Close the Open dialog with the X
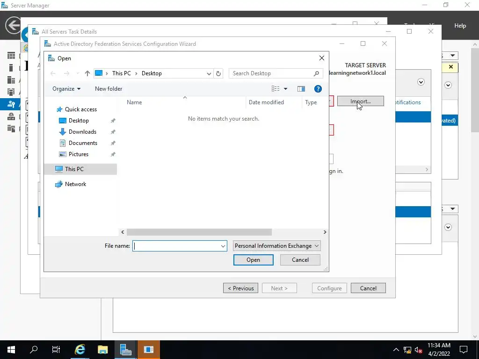479x359 pixels. pyautogui.click(x=322, y=58)
